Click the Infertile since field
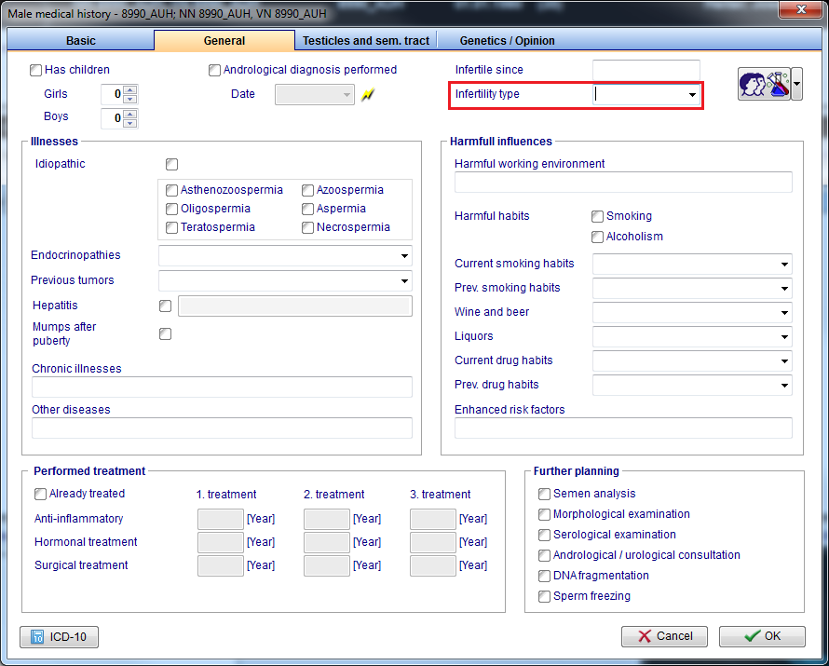This screenshot has width=829, height=666. [x=646, y=70]
